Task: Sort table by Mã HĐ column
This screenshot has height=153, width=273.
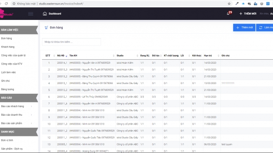Action: (62, 56)
